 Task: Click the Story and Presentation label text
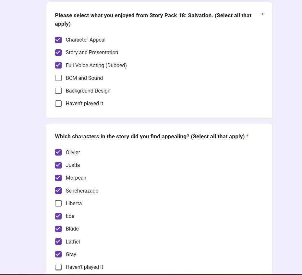coord(92,52)
